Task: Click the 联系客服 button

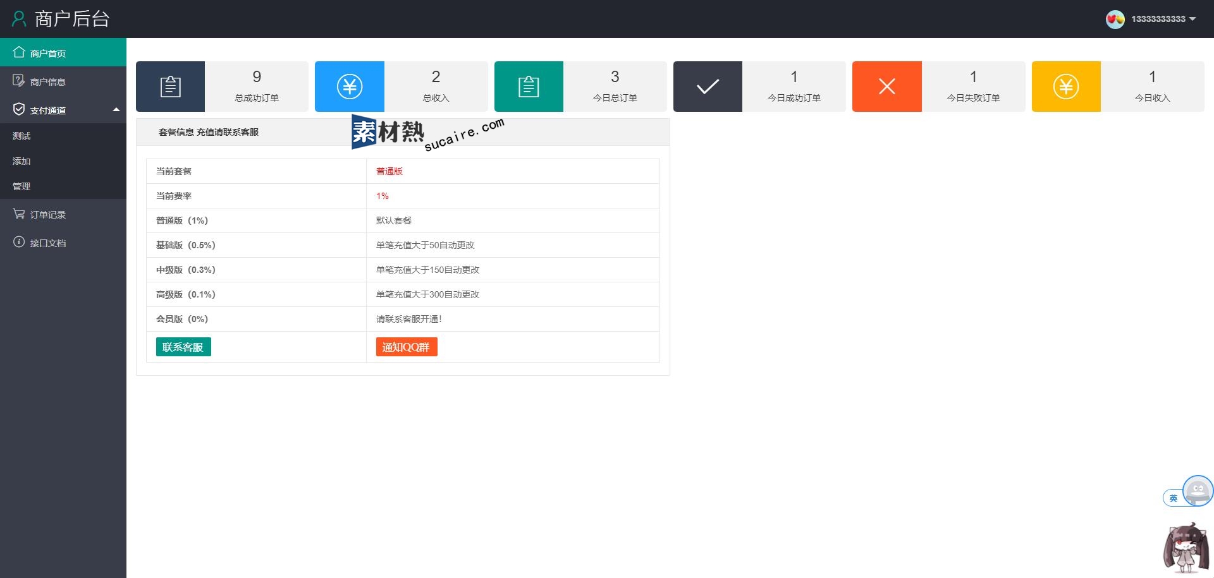Action: tap(183, 347)
